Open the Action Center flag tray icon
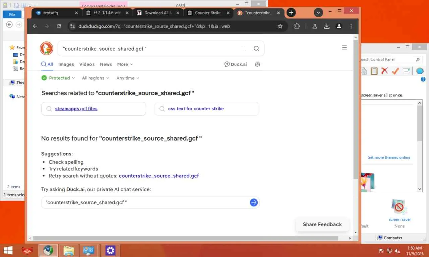This screenshot has height=257, width=429. pos(381,251)
